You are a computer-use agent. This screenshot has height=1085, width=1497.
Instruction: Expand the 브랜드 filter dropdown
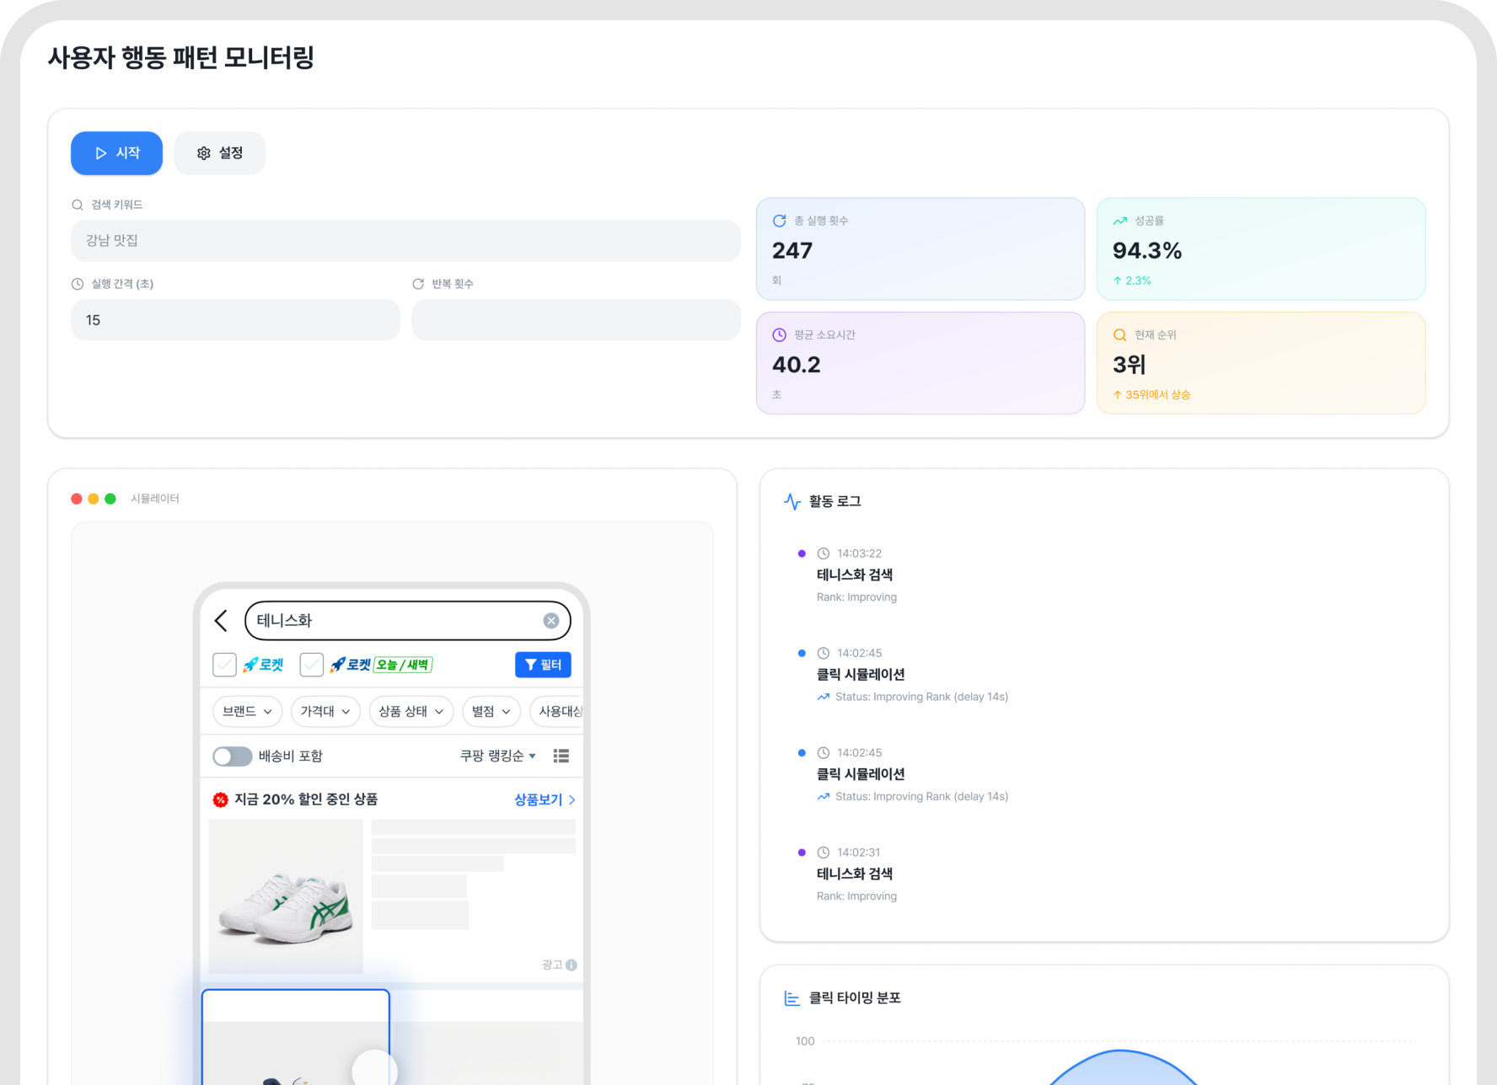[247, 712]
